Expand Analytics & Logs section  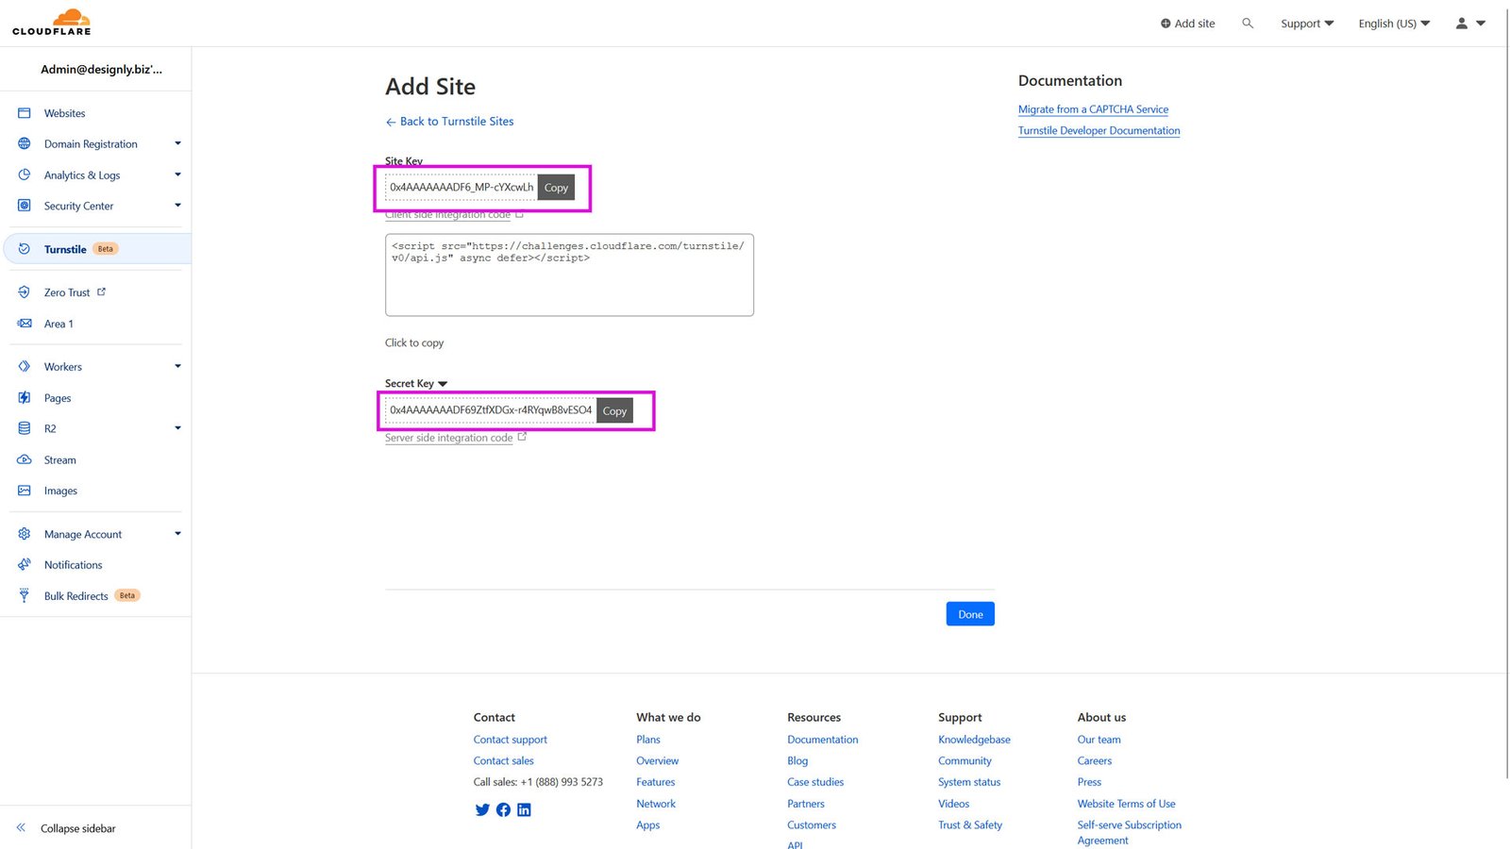pos(177,175)
